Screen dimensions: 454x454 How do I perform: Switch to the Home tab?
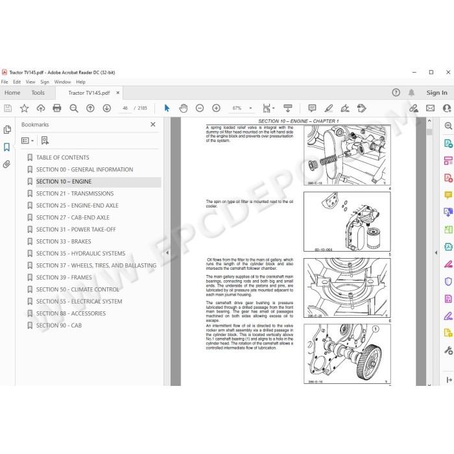(12, 93)
